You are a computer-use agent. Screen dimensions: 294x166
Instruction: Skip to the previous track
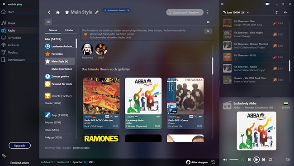[249, 160]
